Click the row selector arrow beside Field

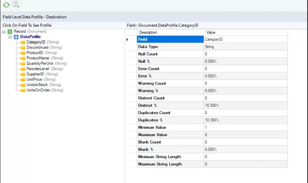click(x=127, y=39)
